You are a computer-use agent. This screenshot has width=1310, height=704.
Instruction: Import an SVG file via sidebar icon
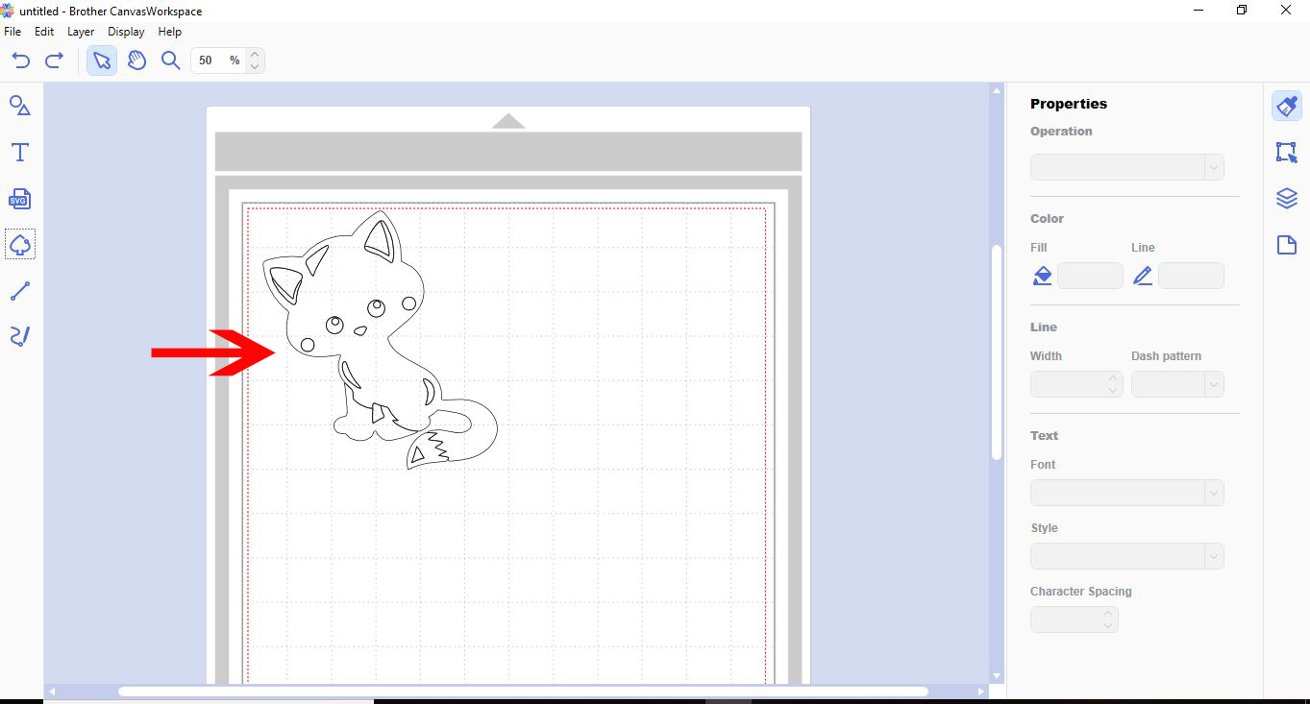pos(20,199)
